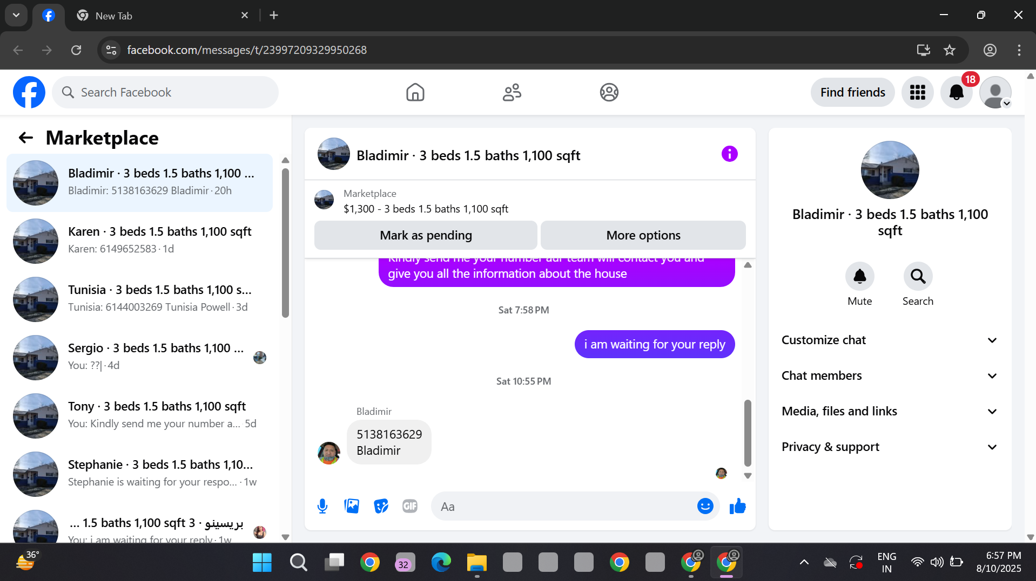Open Chrome profile icon in toolbar

pos(990,50)
